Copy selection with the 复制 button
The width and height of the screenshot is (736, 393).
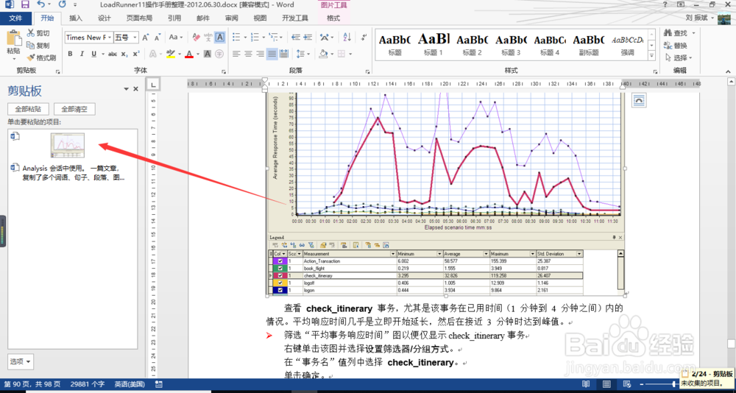(x=38, y=46)
